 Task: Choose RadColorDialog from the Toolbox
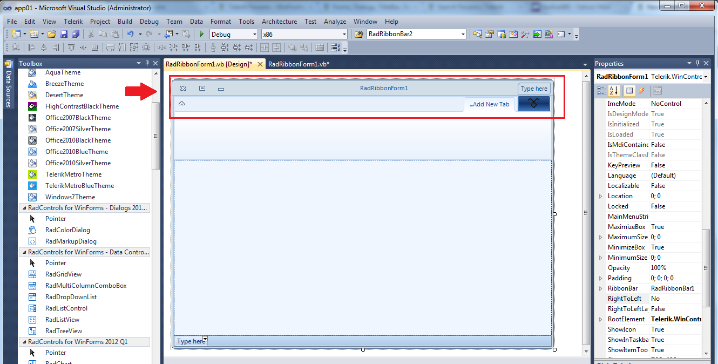[67, 230]
